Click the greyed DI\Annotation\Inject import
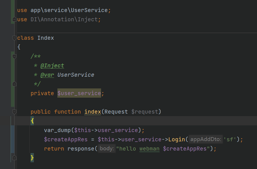Screen dimensions: 257x169 click(66, 20)
